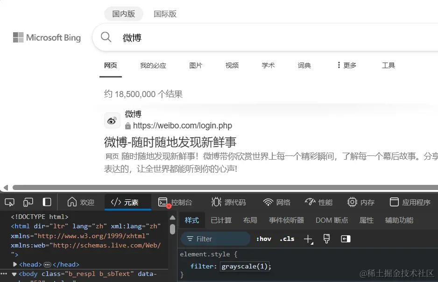Select the 国际版 version tab
This screenshot has height=282, width=438.
[x=165, y=14]
